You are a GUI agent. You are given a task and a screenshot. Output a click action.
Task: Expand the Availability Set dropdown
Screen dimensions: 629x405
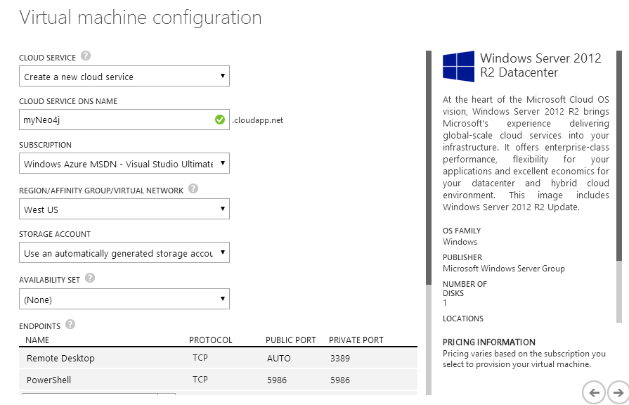pyautogui.click(x=124, y=299)
